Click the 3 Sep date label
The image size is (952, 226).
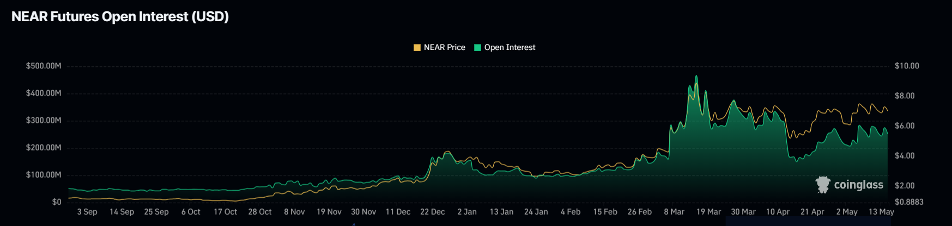(x=87, y=212)
